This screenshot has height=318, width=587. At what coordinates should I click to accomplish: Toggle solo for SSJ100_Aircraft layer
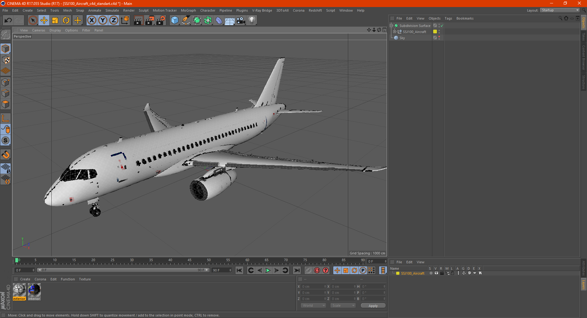(431, 273)
